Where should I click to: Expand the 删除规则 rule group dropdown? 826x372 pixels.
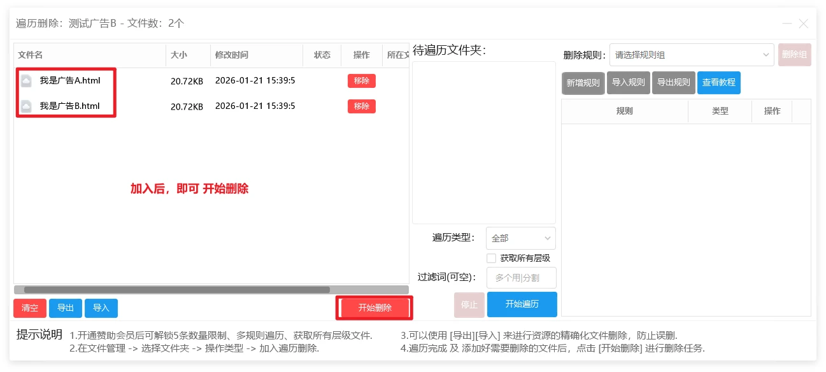pos(691,55)
